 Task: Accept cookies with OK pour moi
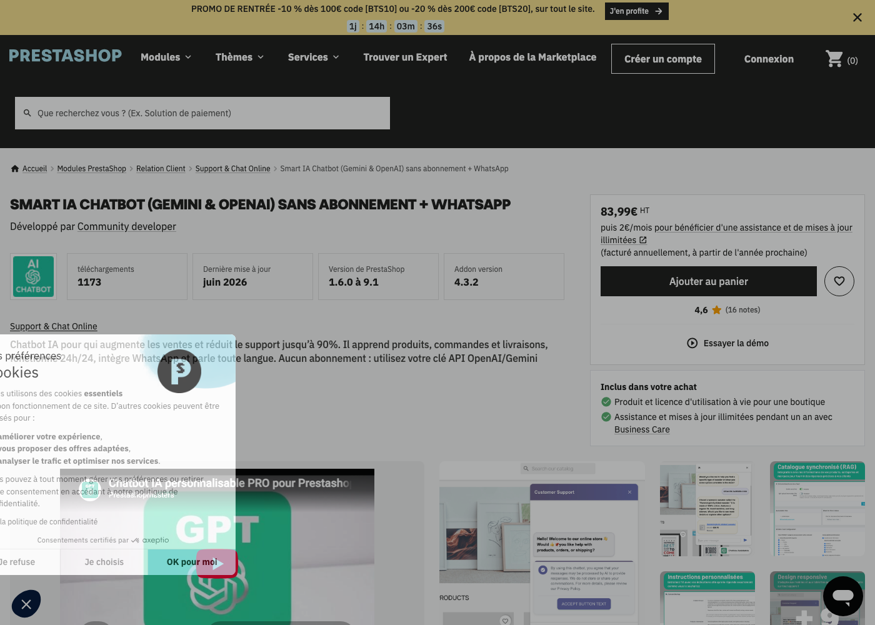tap(192, 562)
